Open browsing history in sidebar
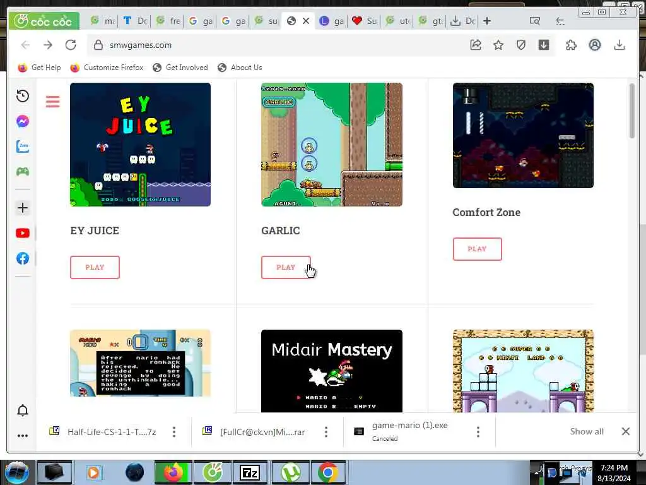 (23, 96)
